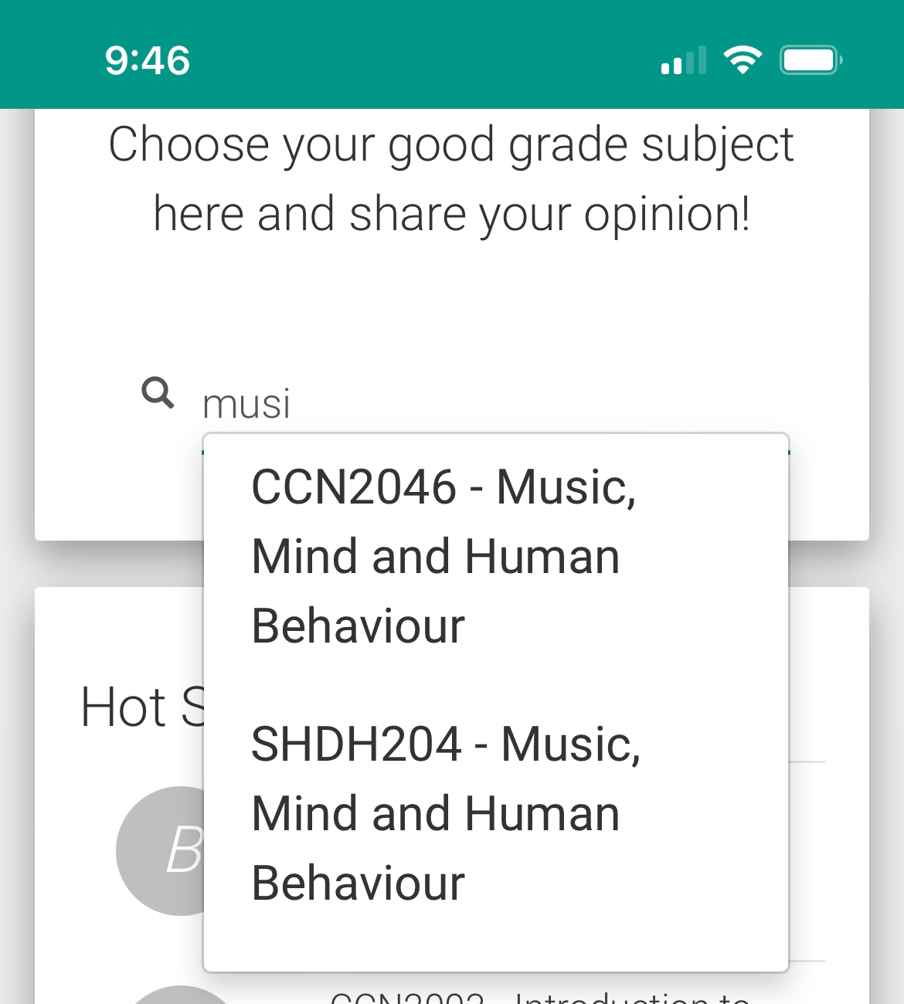The width and height of the screenshot is (904, 1004).
Task: Tap the battery indicator icon
Action: pos(811,60)
